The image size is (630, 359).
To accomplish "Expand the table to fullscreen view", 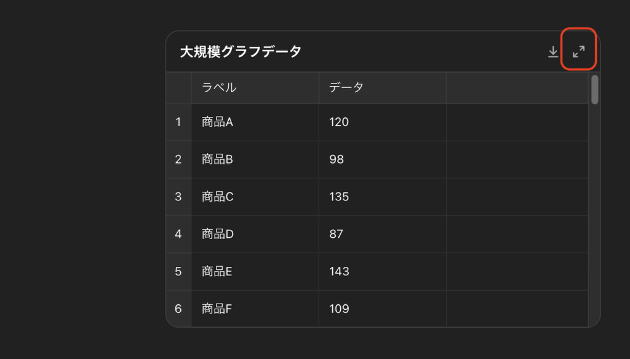I will pyautogui.click(x=578, y=52).
